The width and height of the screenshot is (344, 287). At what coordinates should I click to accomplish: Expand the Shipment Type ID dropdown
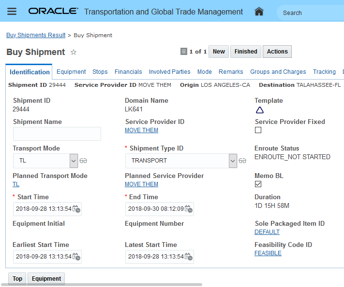point(233,161)
